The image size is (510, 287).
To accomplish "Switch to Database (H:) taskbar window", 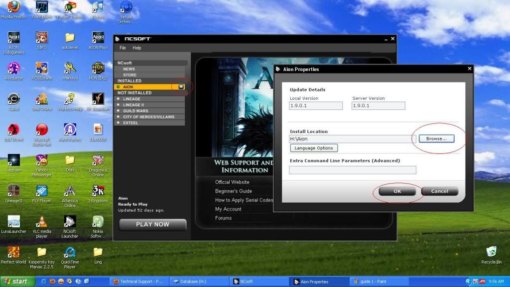I will coord(198,282).
